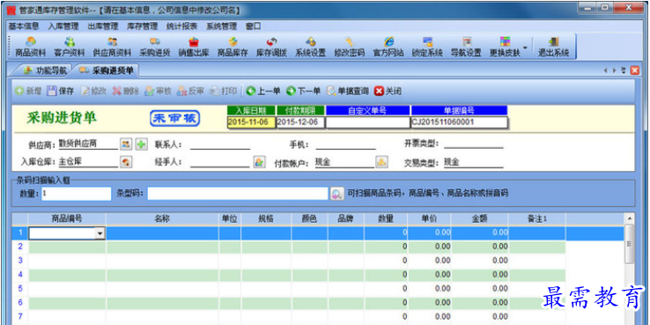Expand the 更换皮肤 dropdown arrow

point(525,48)
